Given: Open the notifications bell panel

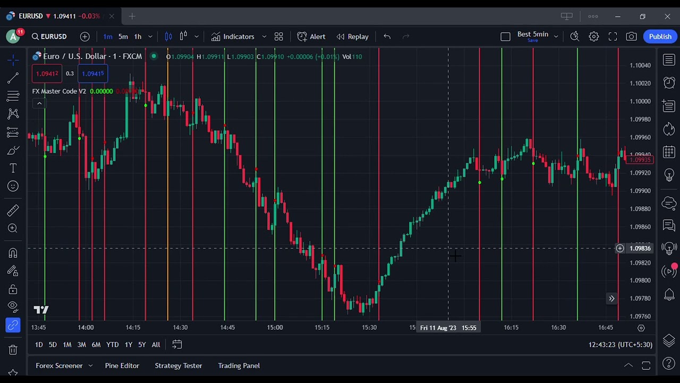Looking at the screenshot, I should point(669,295).
